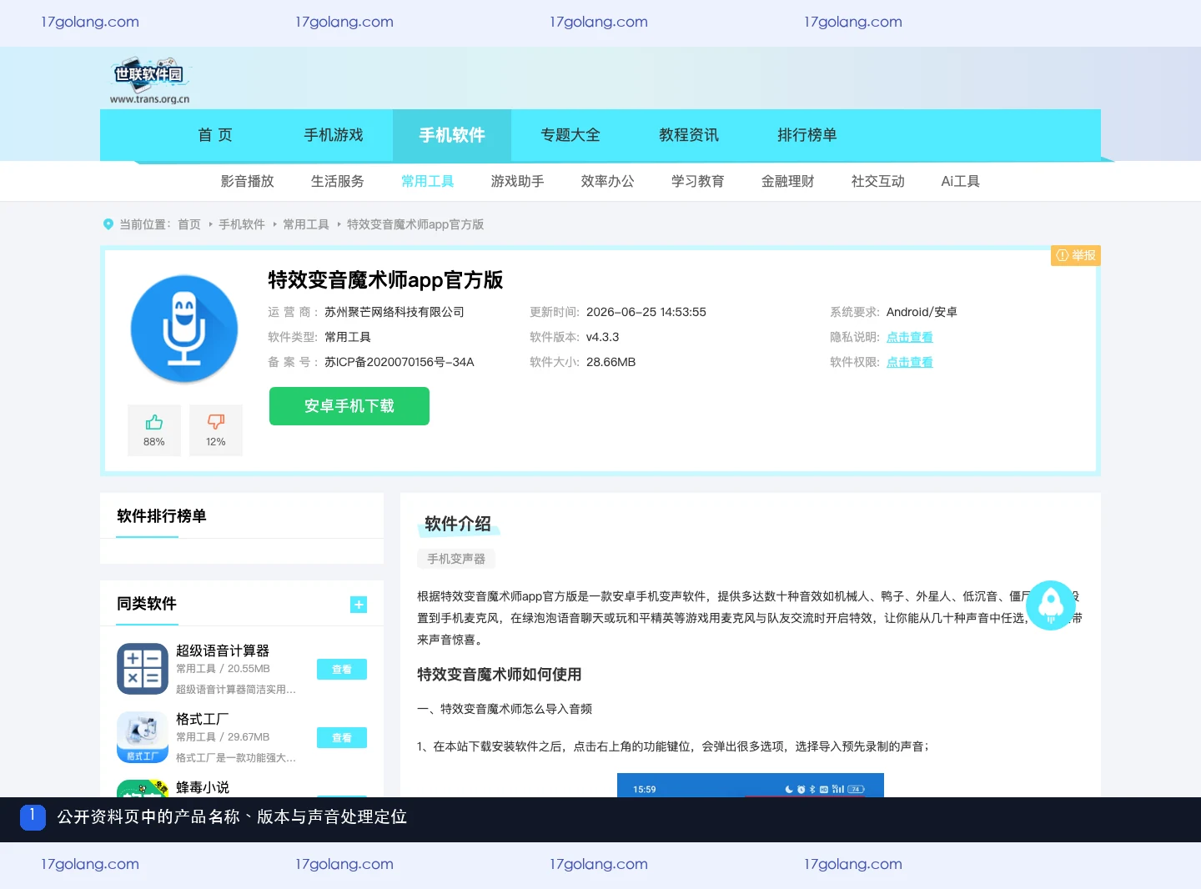Screen dimensions: 1201x889
Task: Open 手机游戏 nav tab
Action: 334,135
